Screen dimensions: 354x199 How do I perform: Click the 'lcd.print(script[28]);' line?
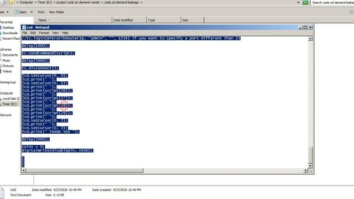[47, 106]
